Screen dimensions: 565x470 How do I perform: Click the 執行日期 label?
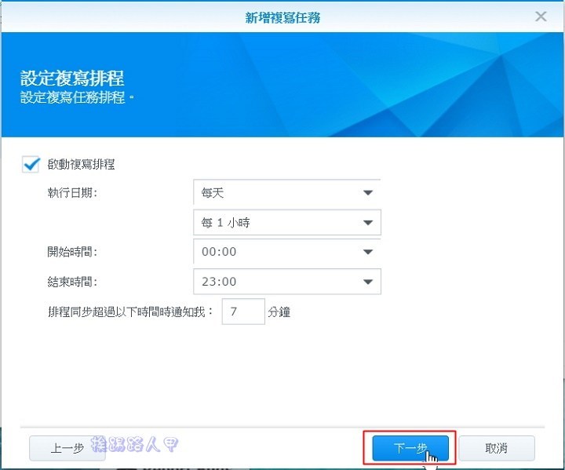(72, 193)
